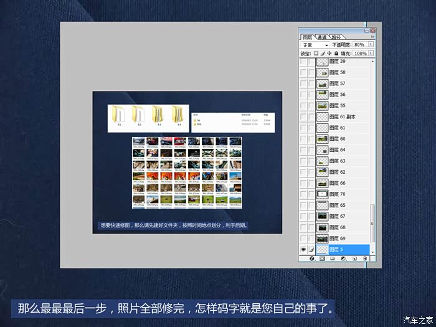Viewport: 436px width, 327px height.
Task: Hide 图层 5 using the eye icon
Action: (303, 249)
